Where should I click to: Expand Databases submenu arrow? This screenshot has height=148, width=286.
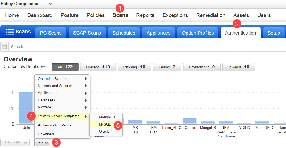tap(86, 100)
